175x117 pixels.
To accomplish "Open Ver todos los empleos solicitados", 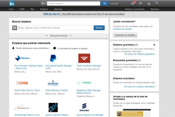I will click(140, 86).
